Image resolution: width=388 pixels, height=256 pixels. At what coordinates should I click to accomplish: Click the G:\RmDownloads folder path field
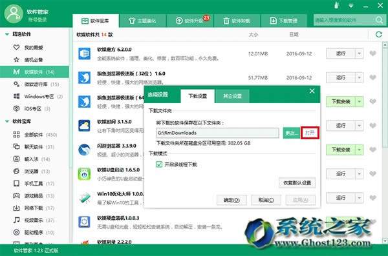coord(217,133)
